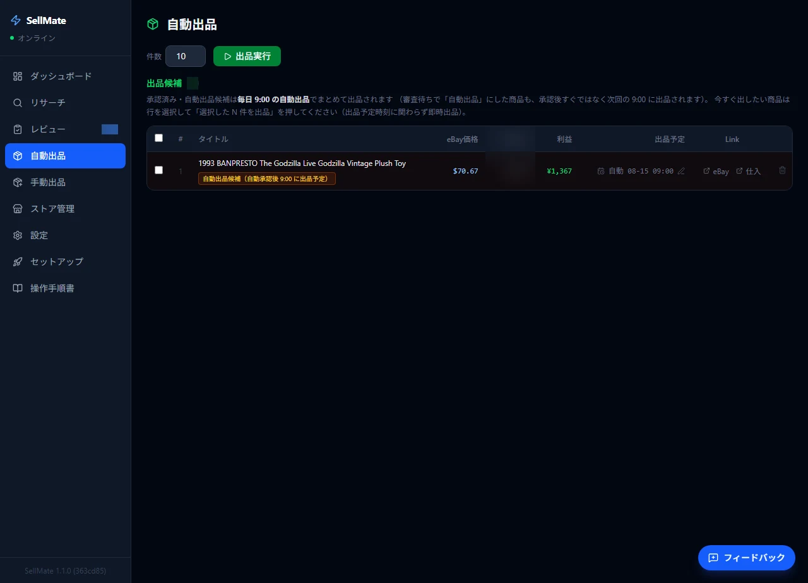Open the 仕入 external link
808x583 pixels.
pos(749,172)
